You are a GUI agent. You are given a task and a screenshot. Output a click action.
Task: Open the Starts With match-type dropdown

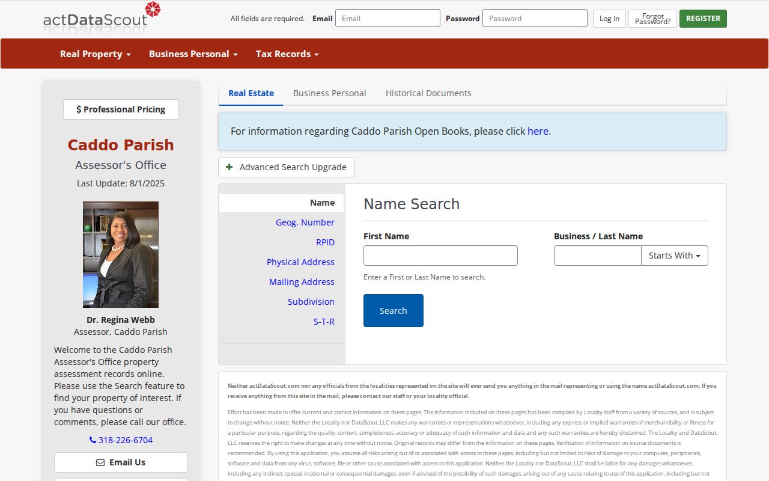click(x=675, y=256)
